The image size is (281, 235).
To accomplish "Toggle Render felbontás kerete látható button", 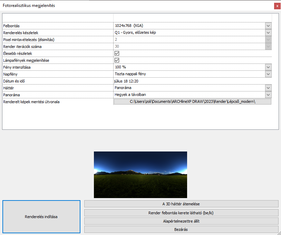I will (181, 213).
